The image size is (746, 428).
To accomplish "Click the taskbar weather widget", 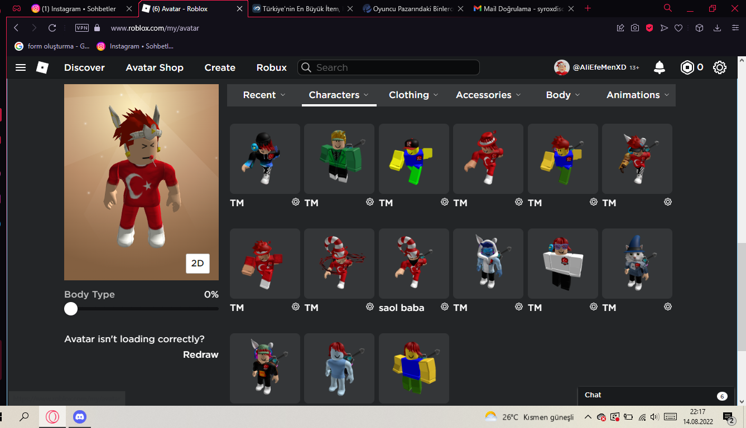I will [x=529, y=417].
